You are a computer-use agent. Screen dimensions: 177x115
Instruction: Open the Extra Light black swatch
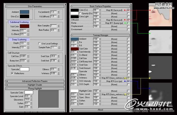tap(75, 17)
